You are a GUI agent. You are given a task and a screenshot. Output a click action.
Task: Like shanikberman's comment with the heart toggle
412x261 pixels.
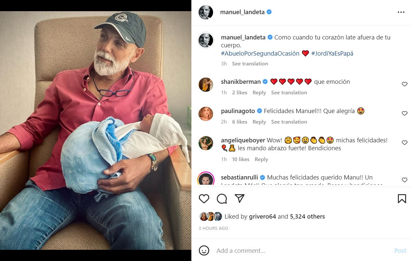tap(404, 84)
